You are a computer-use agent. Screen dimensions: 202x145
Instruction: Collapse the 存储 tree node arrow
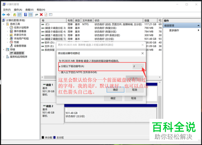4,50
